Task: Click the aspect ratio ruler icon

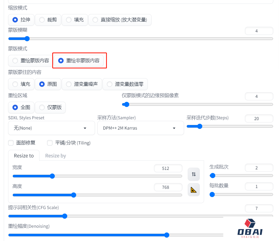Action: (x=193, y=190)
